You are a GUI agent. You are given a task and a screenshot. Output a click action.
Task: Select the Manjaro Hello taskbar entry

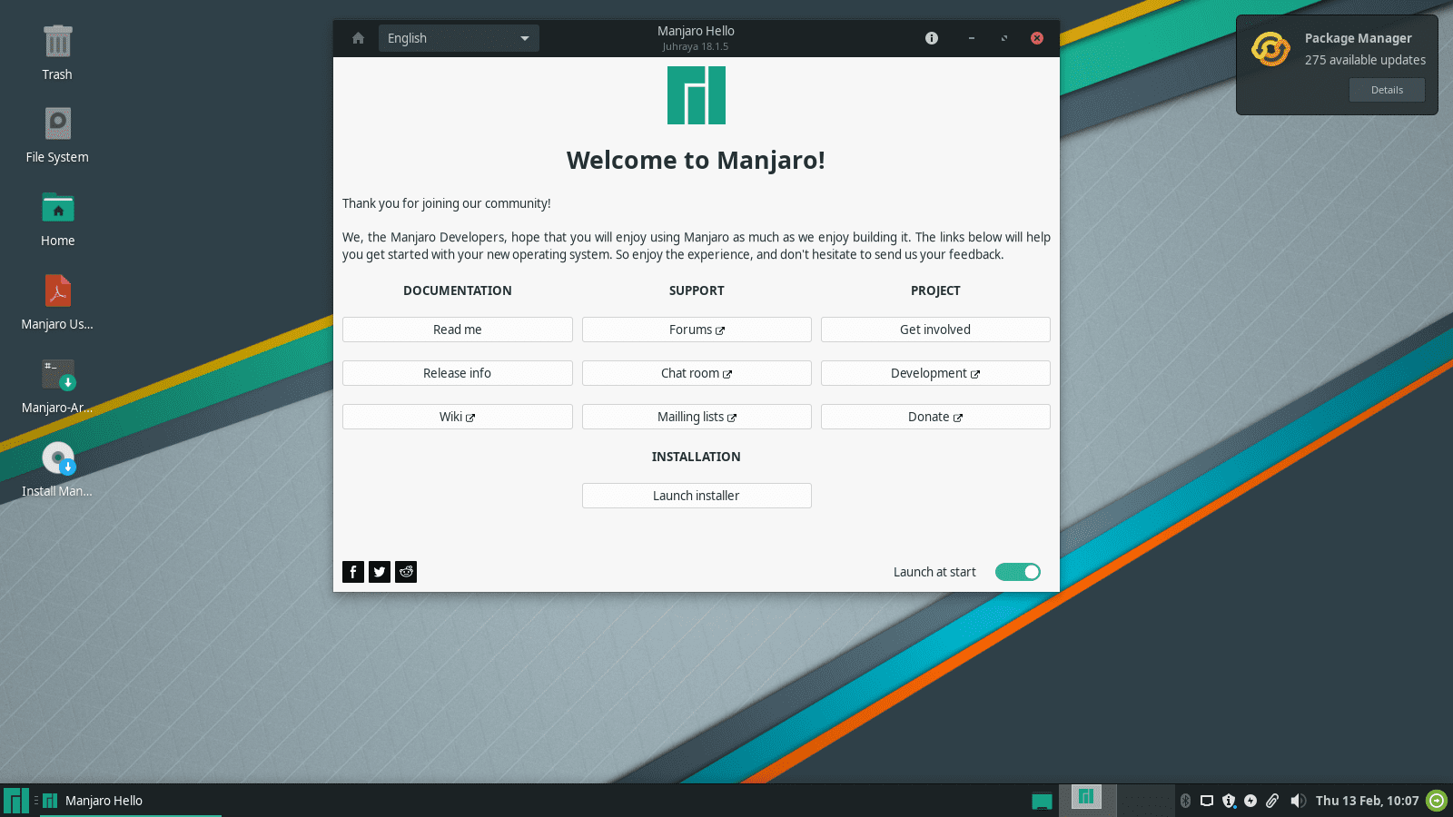pos(103,801)
